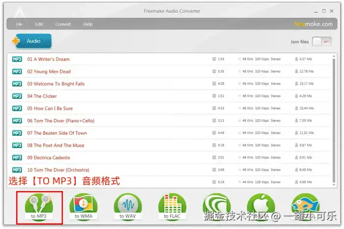Click the file list vertical scrollbar
The image size is (344, 229).
coord(334,121)
